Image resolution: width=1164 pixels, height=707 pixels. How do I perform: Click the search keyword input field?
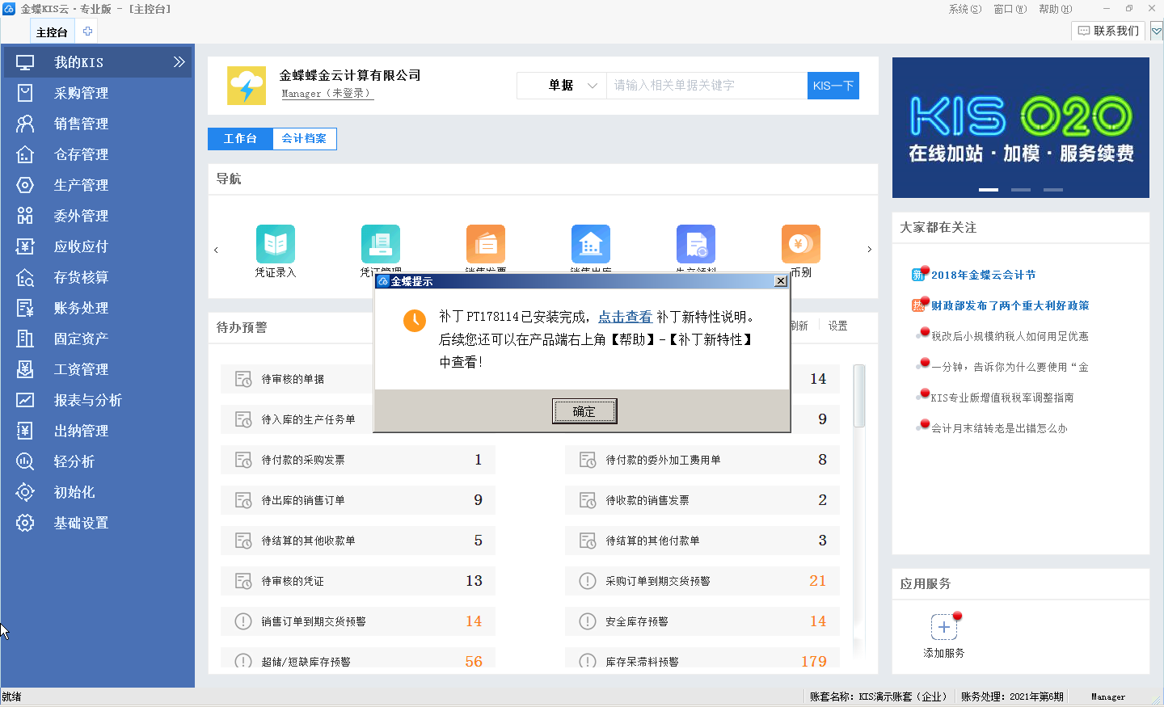coord(706,86)
